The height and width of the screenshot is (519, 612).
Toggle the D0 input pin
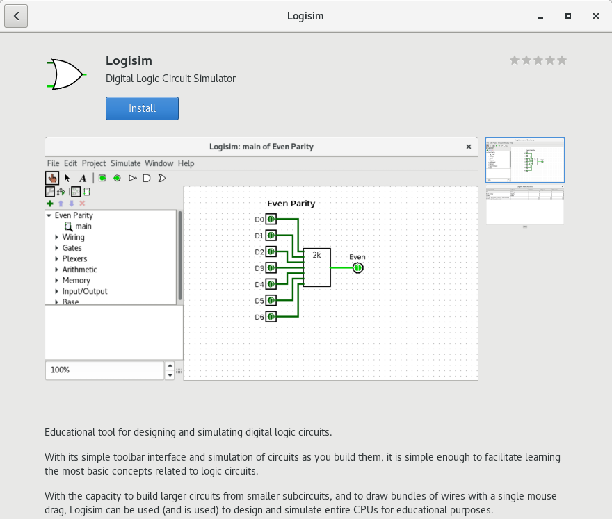point(271,220)
